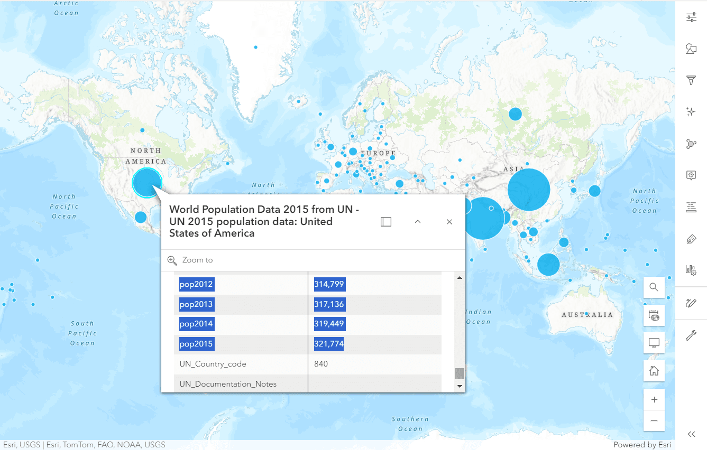Open the Effects sparkle icon

(x=691, y=111)
